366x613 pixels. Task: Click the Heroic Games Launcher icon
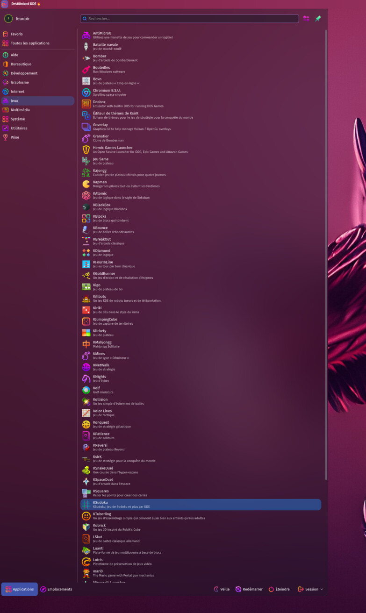point(86,150)
